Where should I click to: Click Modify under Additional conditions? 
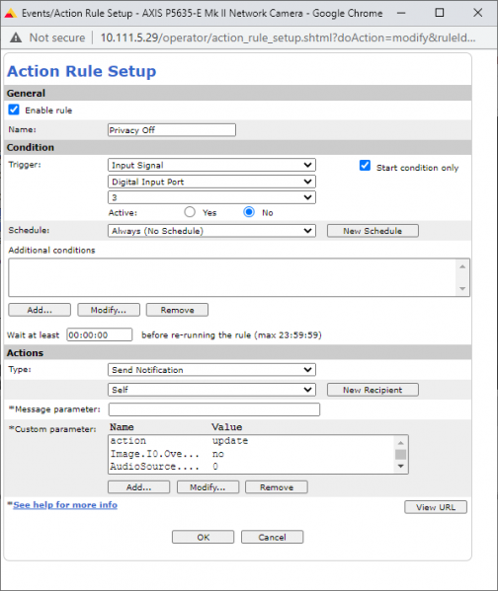coord(109,310)
